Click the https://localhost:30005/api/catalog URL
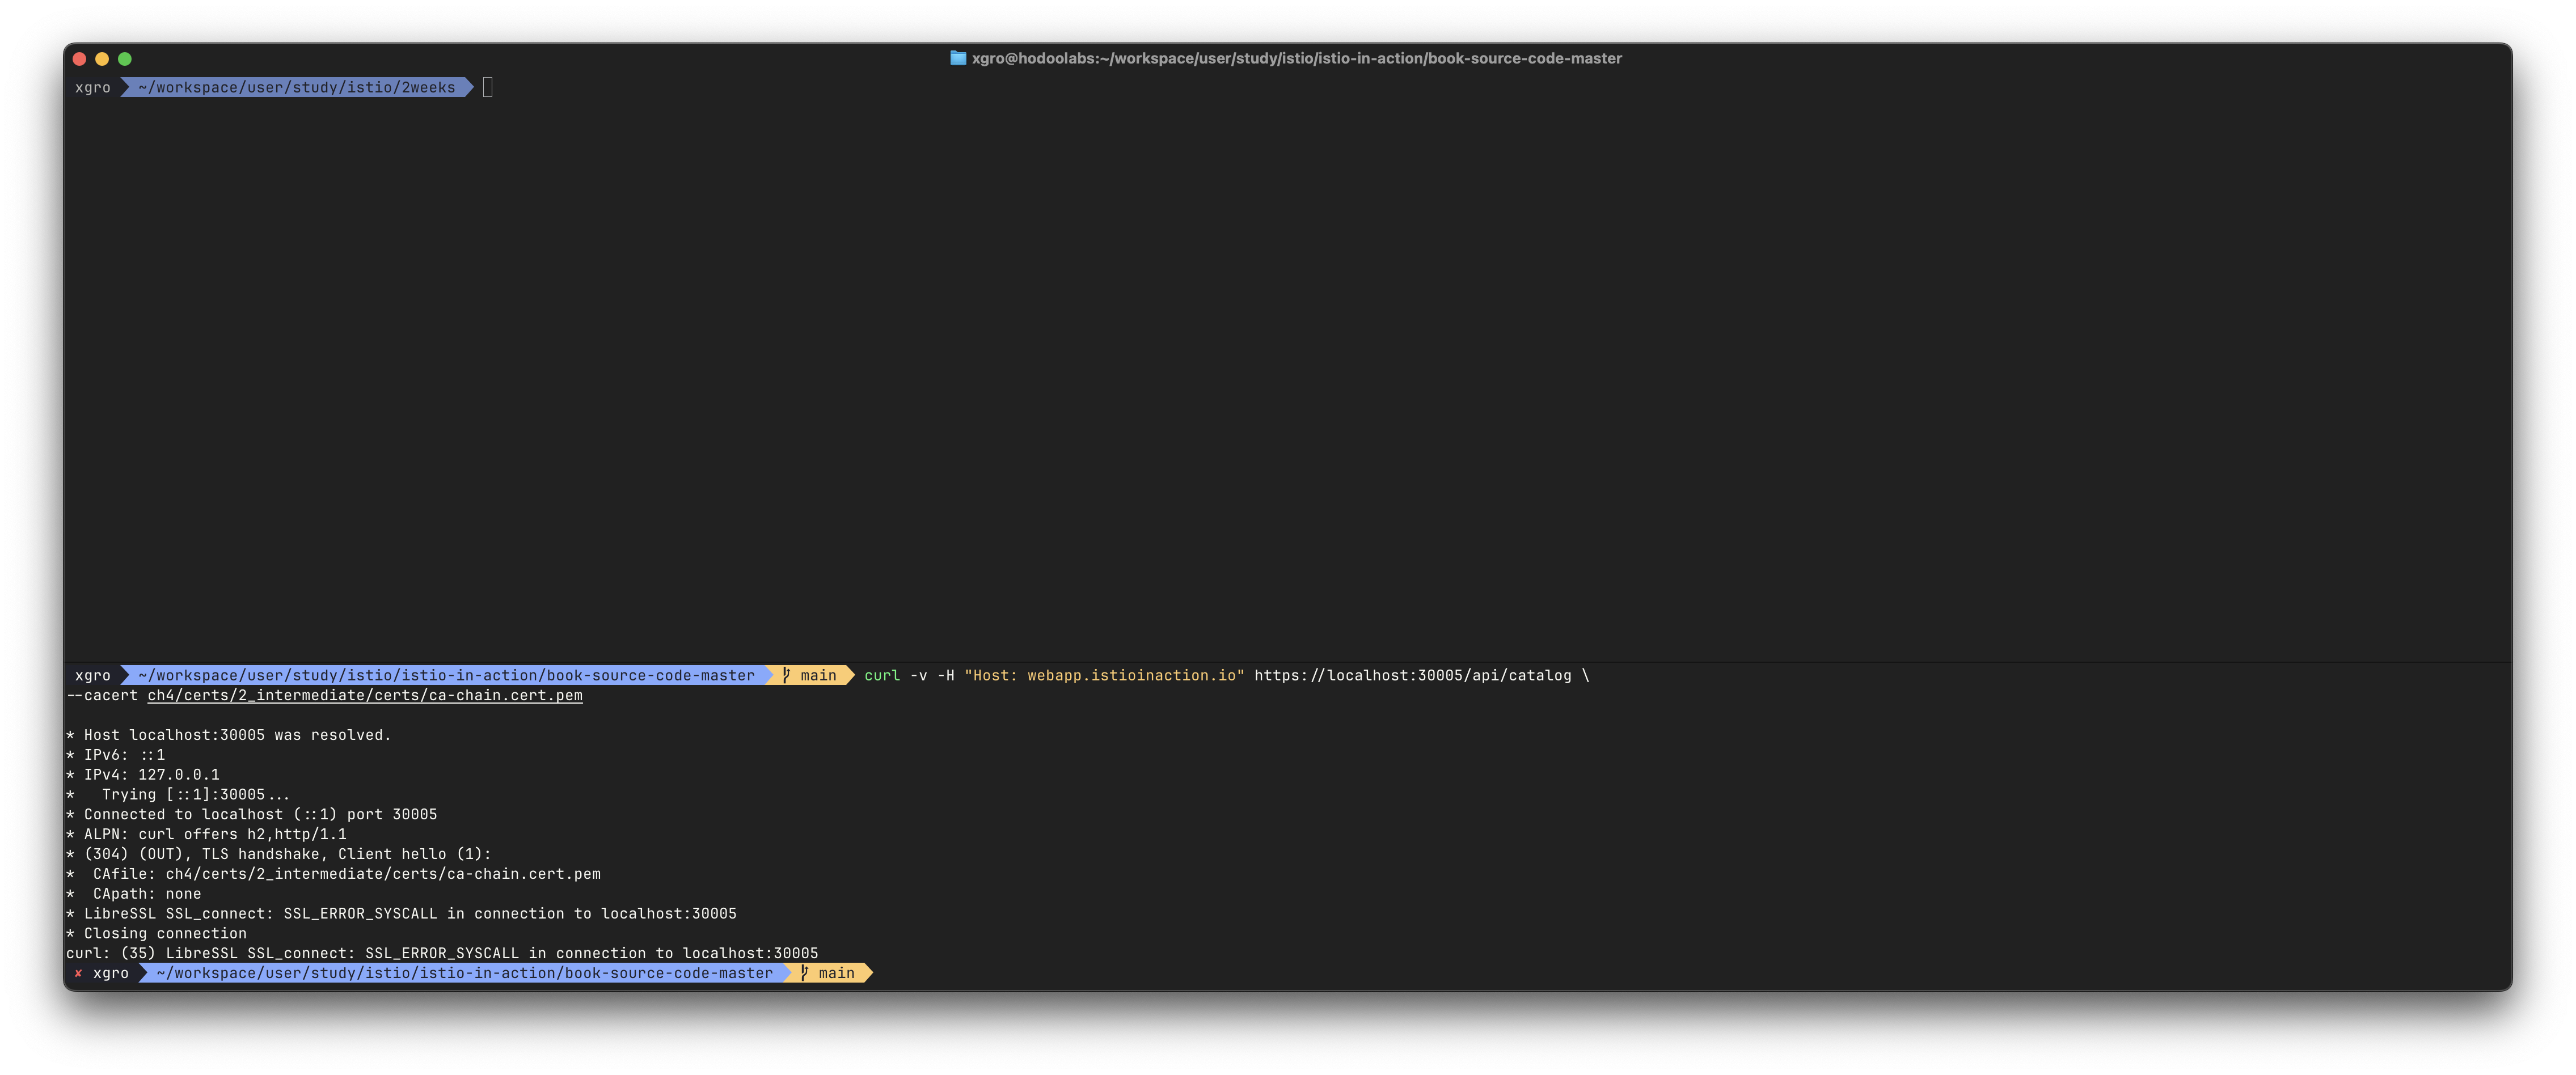This screenshot has height=1075, width=2576. pos(1412,675)
